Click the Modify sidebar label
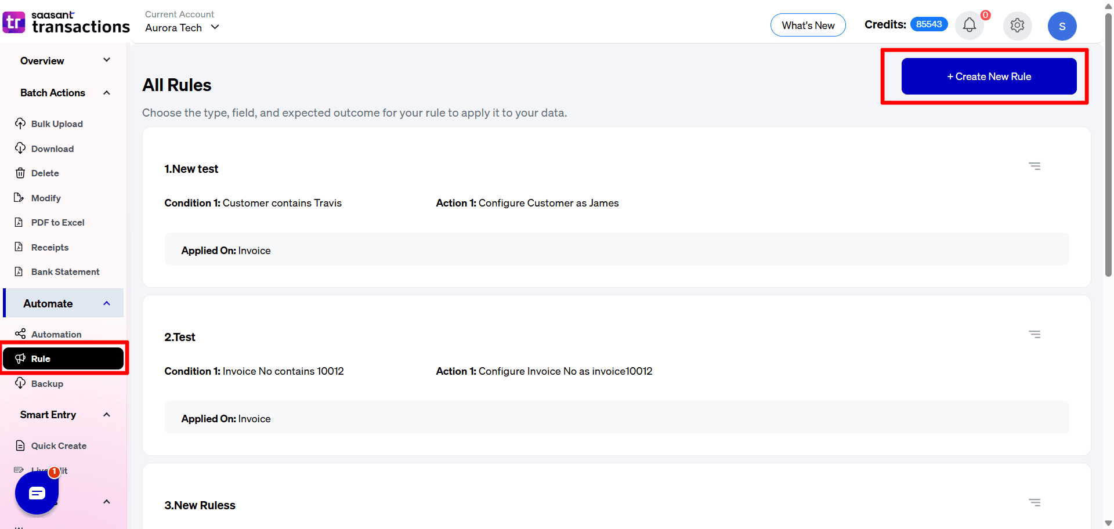The image size is (1114, 529). [46, 198]
